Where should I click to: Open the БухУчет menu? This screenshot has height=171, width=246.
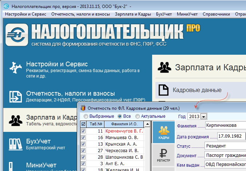click(x=164, y=14)
